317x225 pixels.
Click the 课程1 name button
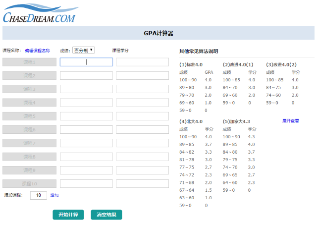tap(29, 62)
